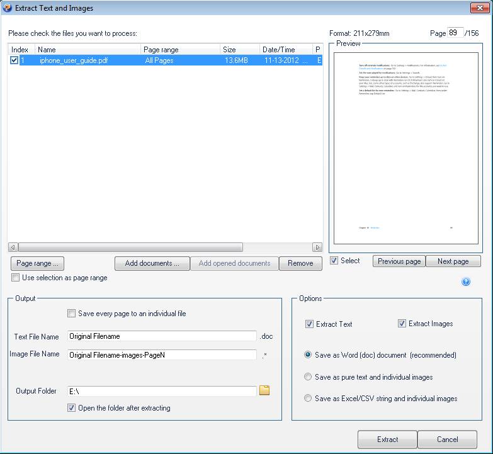Toggle checkbox for iphone_user_guide.pdf row
This screenshot has width=493, height=454.
coord(14,60)
